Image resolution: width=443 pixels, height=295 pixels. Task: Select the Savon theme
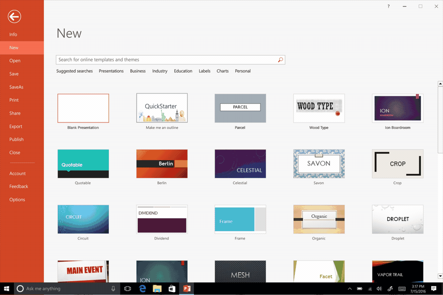pyautogui.click(x=319, y=164)
